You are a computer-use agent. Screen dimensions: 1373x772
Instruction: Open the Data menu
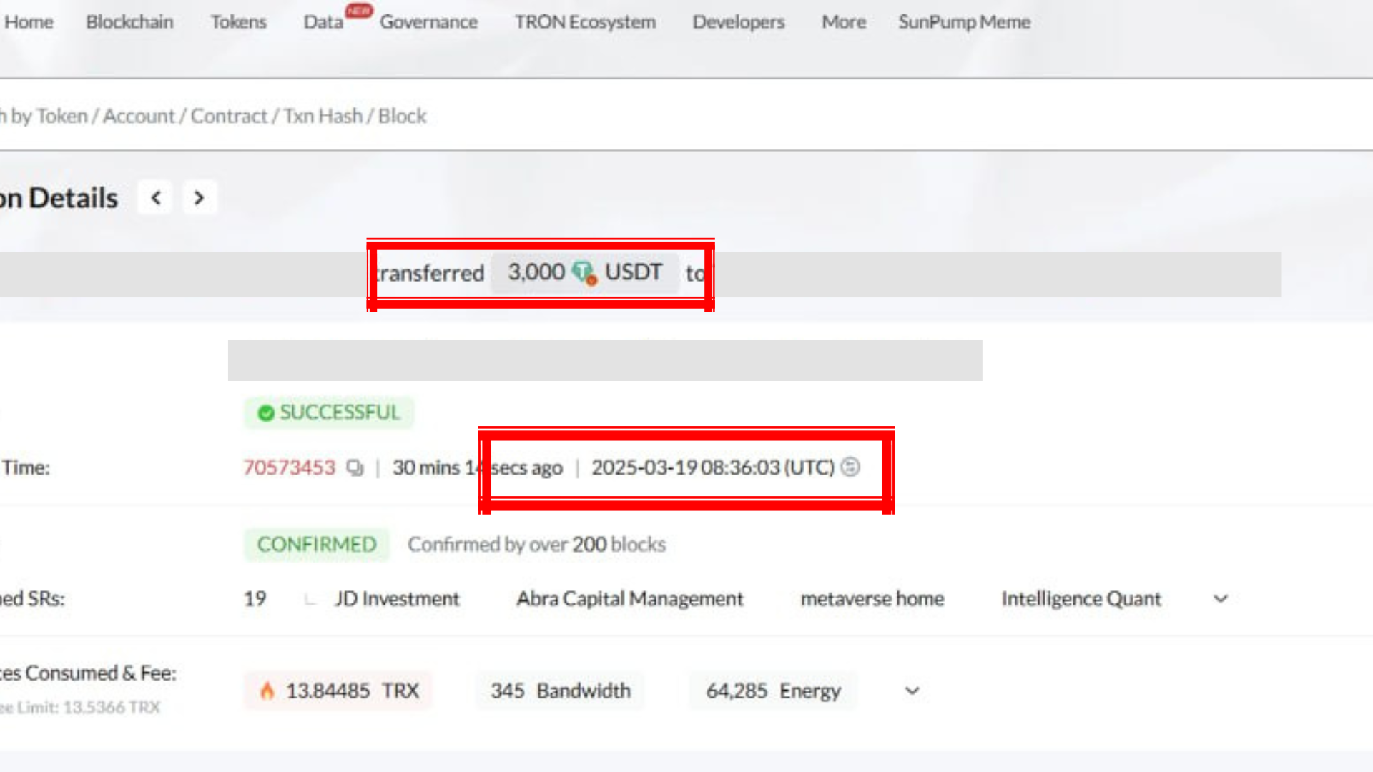pos(323,22)
